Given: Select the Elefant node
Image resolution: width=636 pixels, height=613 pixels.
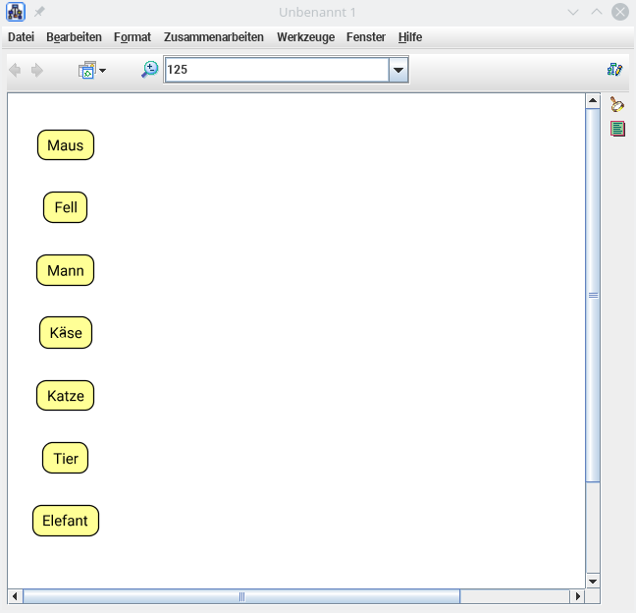Looking at the screenshot, I should point(66,521).
